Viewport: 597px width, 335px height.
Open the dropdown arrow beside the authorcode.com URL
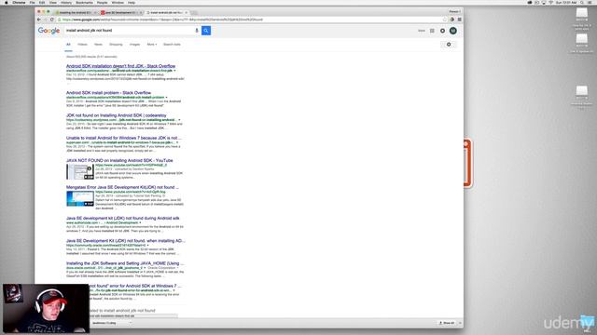[x=140, y=222]
